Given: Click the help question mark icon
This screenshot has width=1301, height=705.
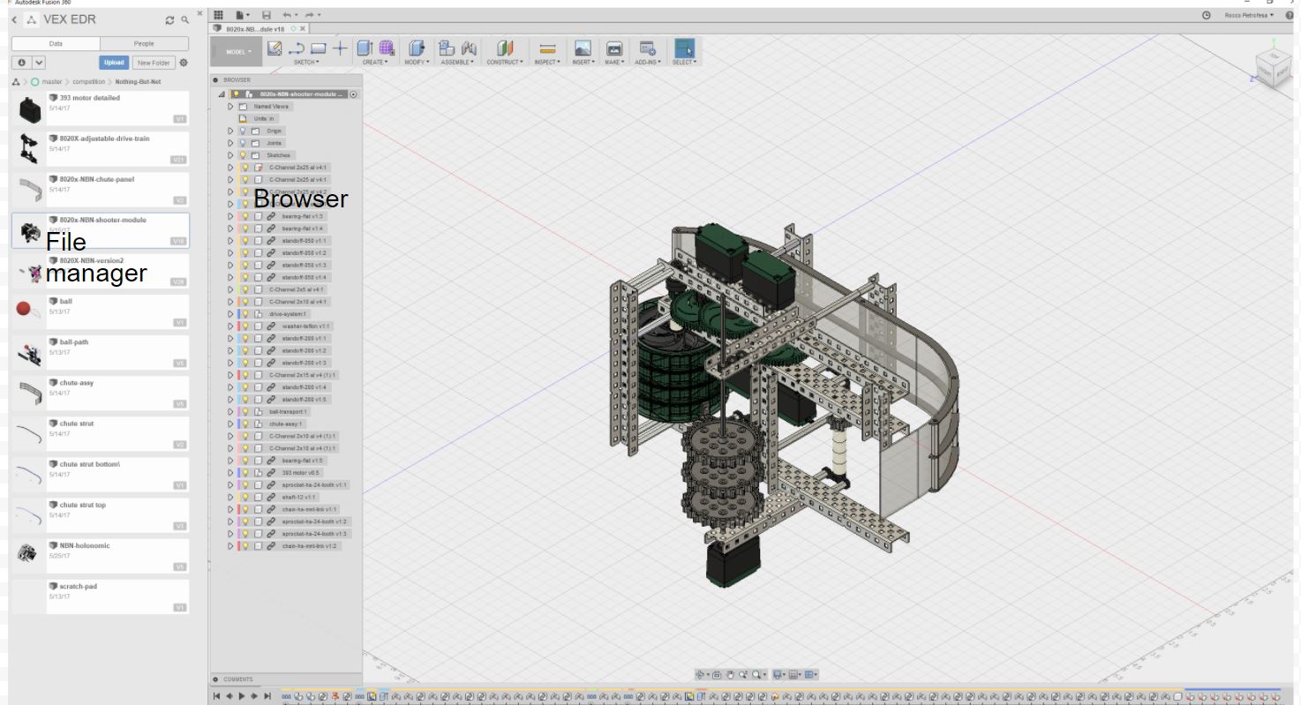Looking at the screenshot, I should [x=1290, y=15].
